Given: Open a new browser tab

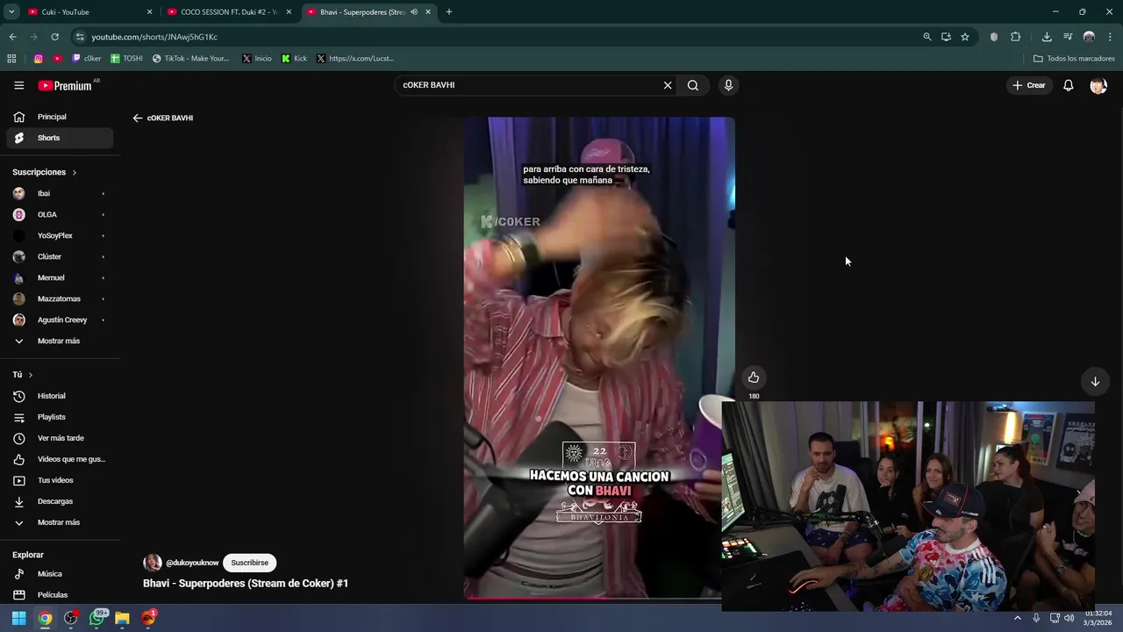Looking at the screenshot, I should tap(449, 12).
